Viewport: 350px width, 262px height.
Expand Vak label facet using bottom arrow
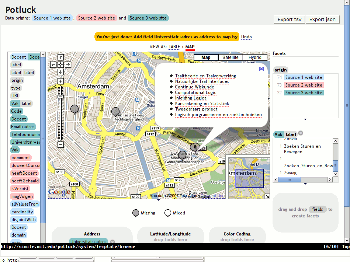[305, 184]
